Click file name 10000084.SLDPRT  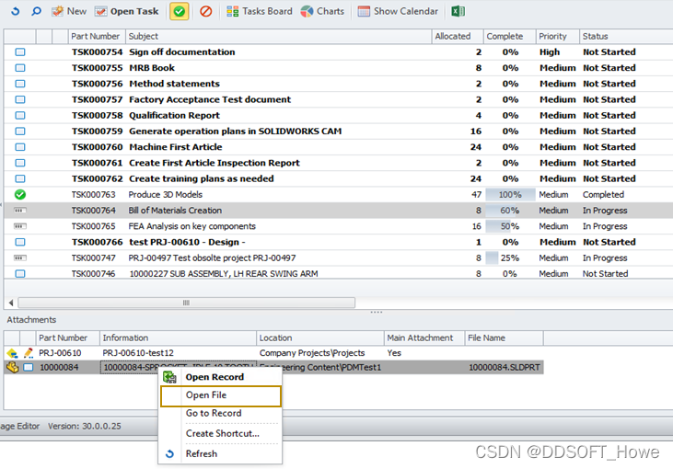(505, 368)
